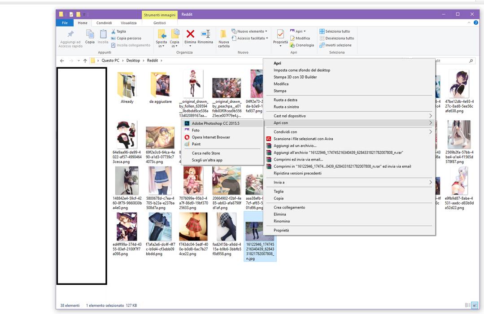This screenshot has height=314, width=484.
Task: Go up one folder level arrow
Action: [x=85, y=61]
